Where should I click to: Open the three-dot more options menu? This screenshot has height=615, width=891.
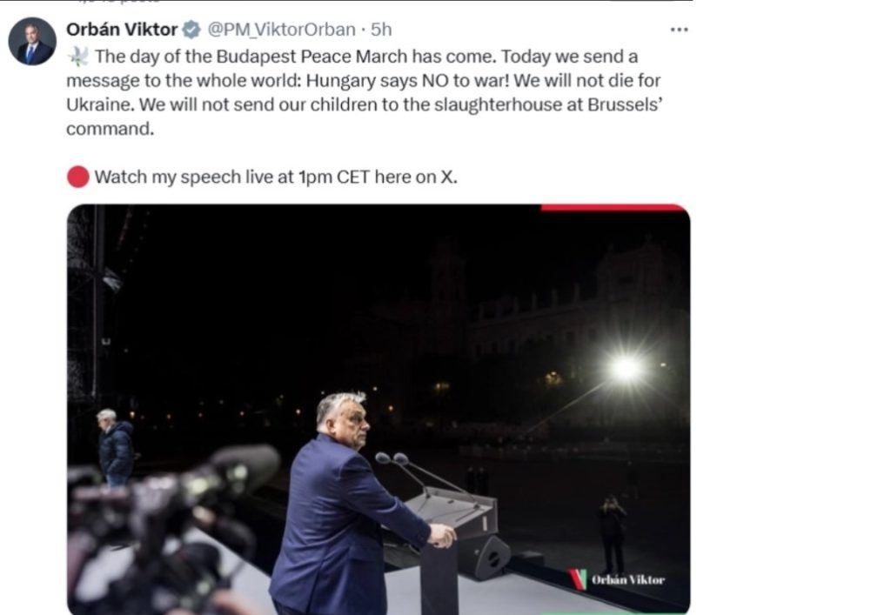pos(680,30)
